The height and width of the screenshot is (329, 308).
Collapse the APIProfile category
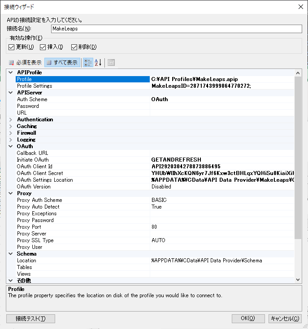point(11,73)
